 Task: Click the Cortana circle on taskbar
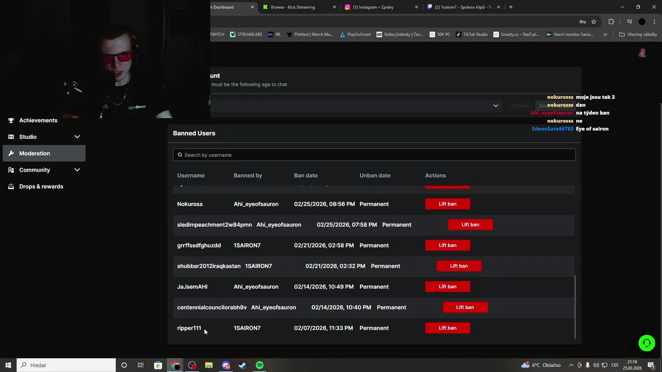coord(124,365)
